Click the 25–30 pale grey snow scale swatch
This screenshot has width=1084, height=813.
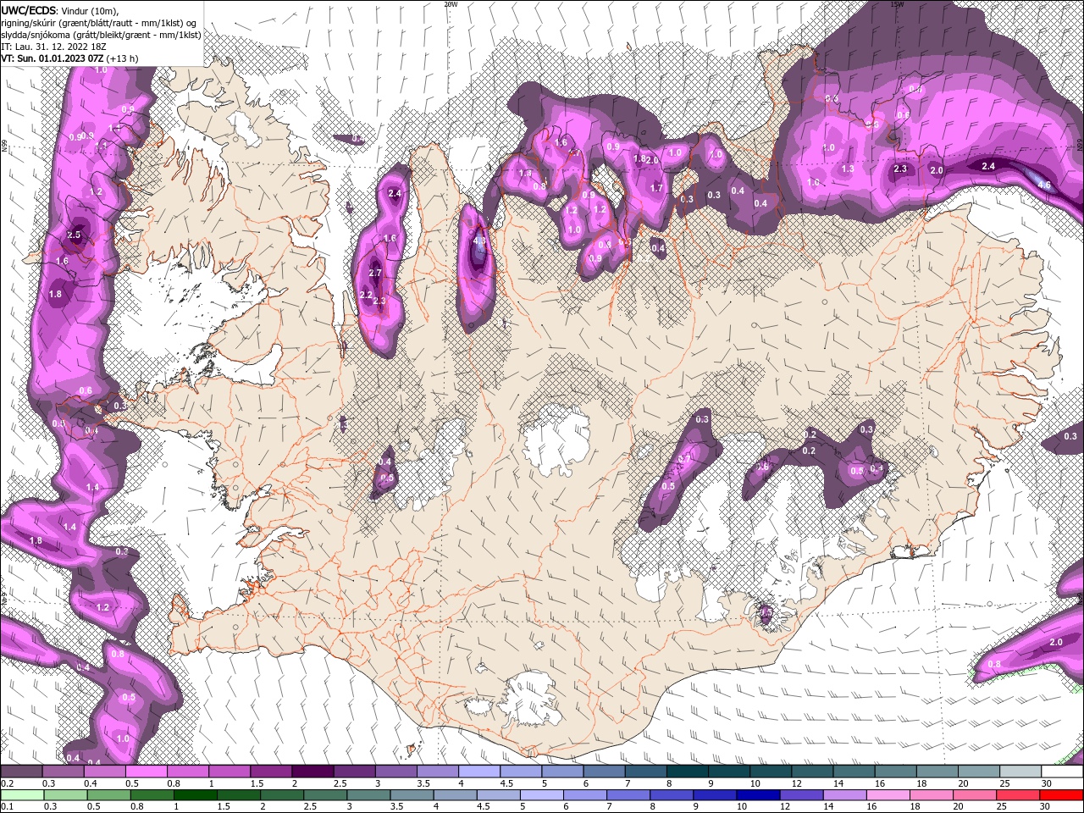coord(1020,772)
